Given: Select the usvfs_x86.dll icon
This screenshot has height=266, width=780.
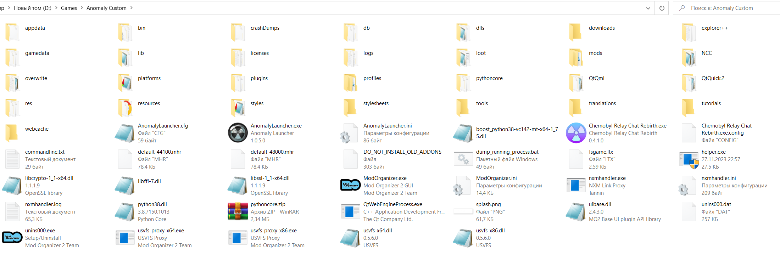Looking at the screenshot, I should point(463,238).
